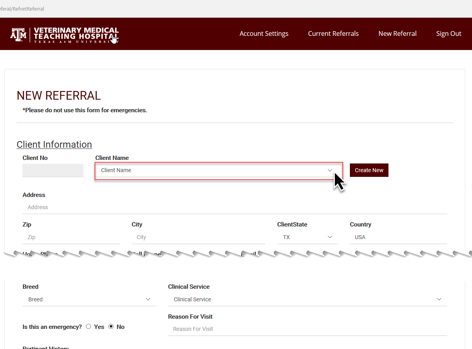Open Account Settings in the navigation bar

[264, 34]
